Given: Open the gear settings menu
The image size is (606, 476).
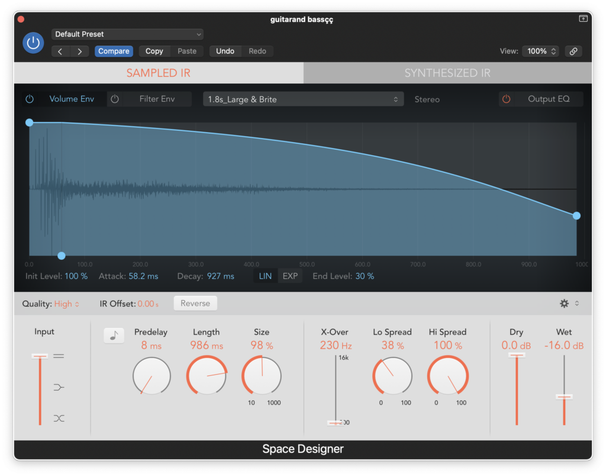Looking at the screenshot, I should pos(564,304).
